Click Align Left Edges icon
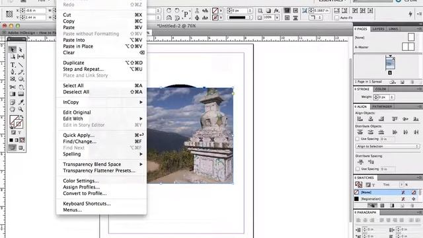This screenshot has width=423, height=238. click(x=360, y=119)
